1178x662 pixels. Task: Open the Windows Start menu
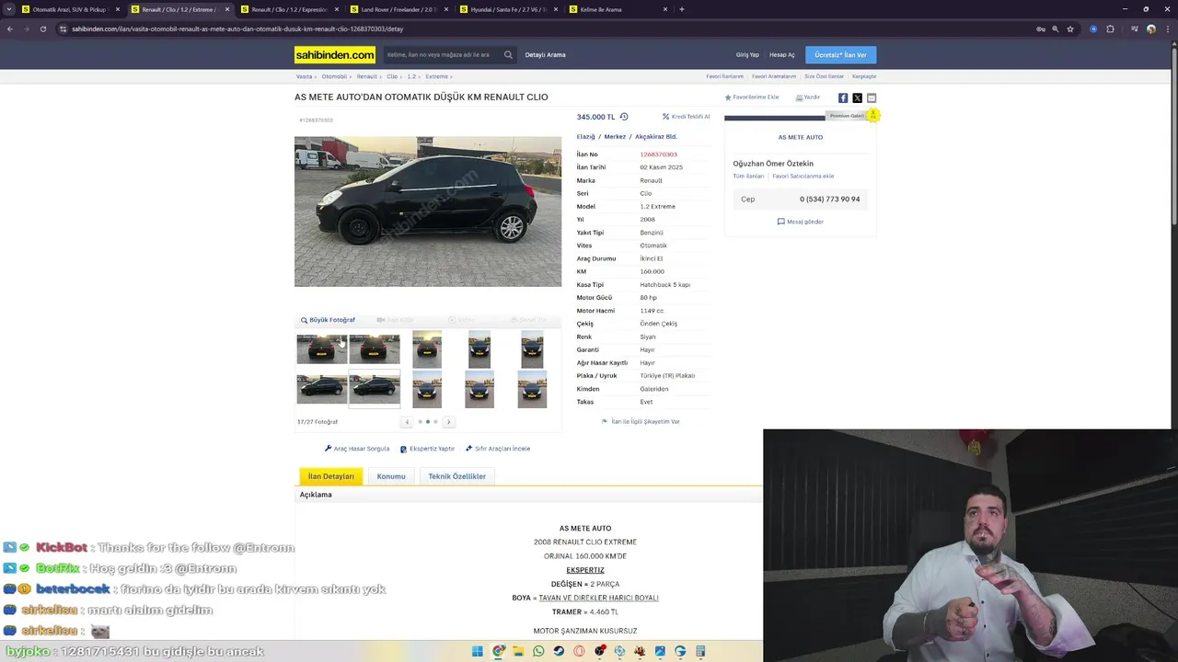click(x=478, y=651)
